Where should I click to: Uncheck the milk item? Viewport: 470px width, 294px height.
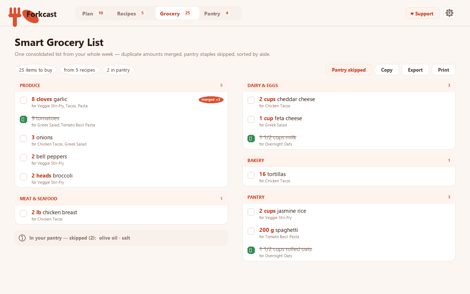point(251,139)
